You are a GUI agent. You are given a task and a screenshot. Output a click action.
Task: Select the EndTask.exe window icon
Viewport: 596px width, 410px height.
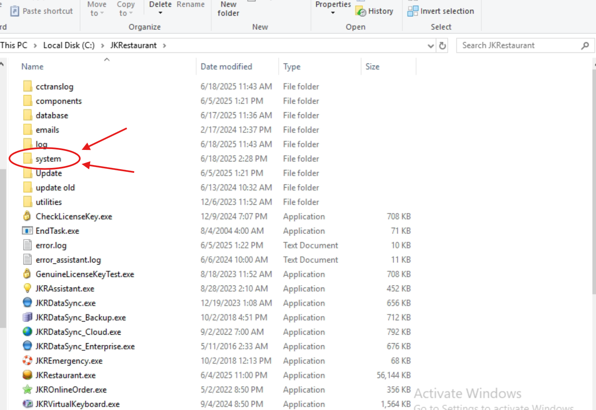(27, 231)
